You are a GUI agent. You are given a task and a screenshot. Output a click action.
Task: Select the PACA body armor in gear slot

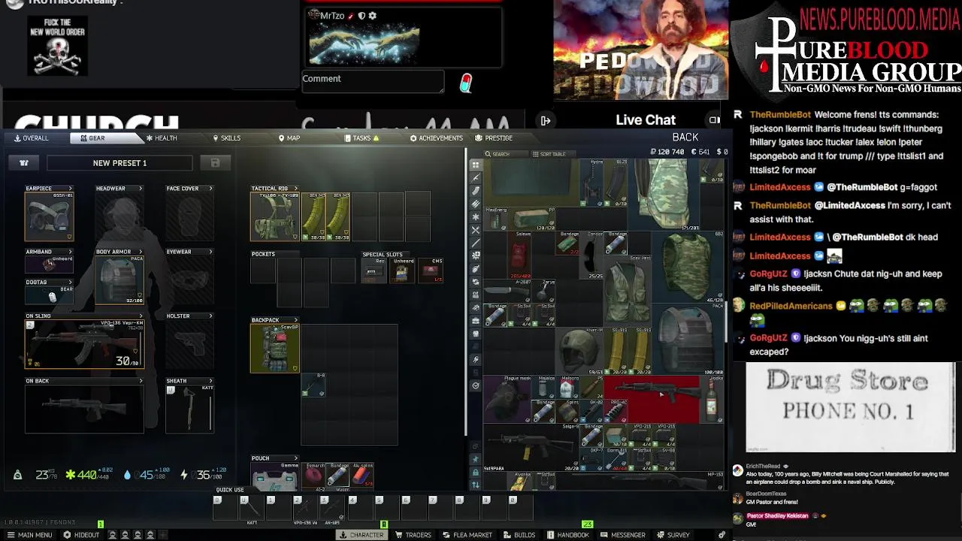coord(119,280)
